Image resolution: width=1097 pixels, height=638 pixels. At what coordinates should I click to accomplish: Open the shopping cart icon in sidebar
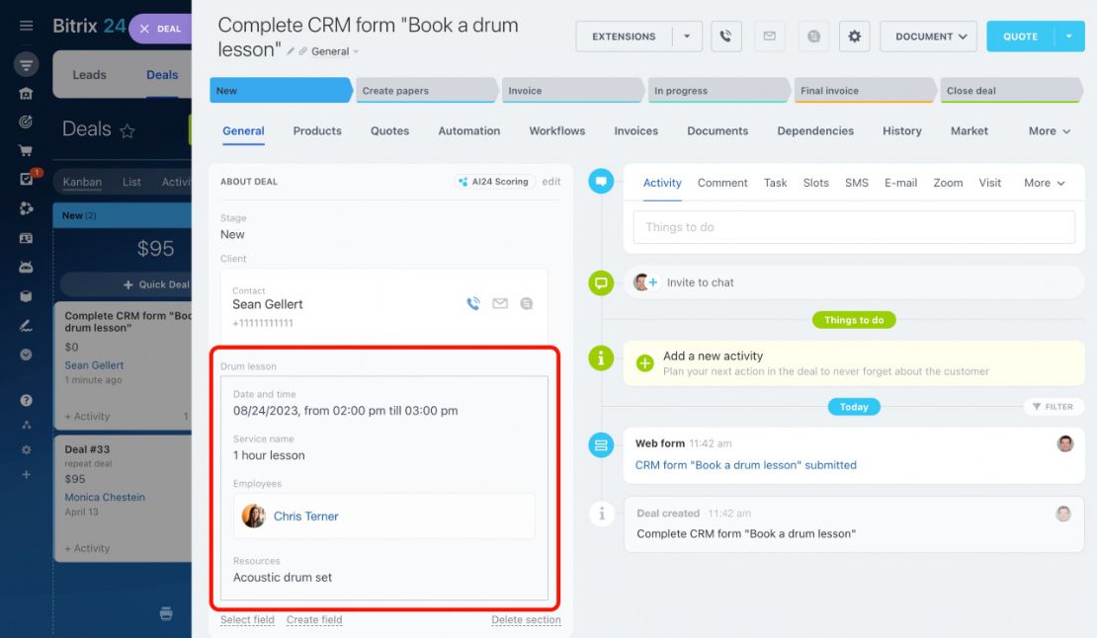click(x=26, y=150)
